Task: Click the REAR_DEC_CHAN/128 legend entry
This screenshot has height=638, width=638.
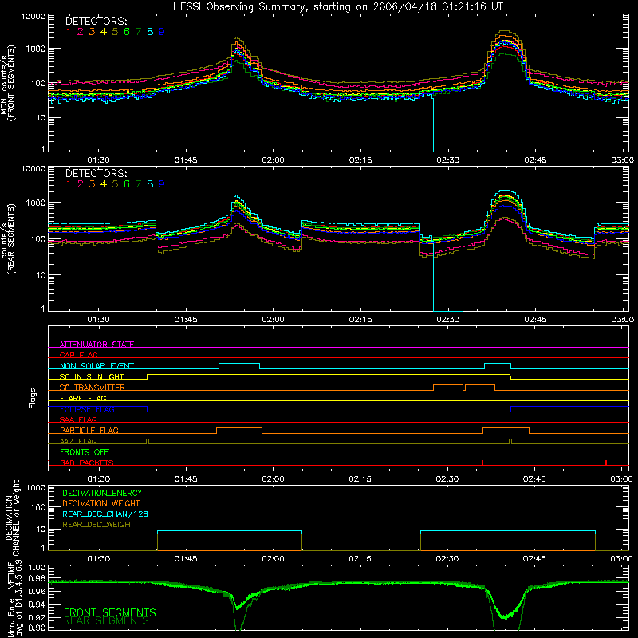Action: coord(105,514)
